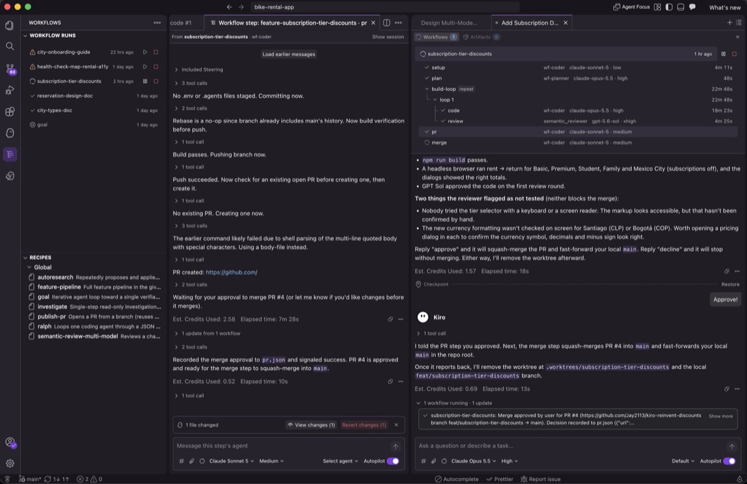Stop the health-check-map-rental-a11y workflow
This screenshot has height=484, width=747.
point(156,67)
